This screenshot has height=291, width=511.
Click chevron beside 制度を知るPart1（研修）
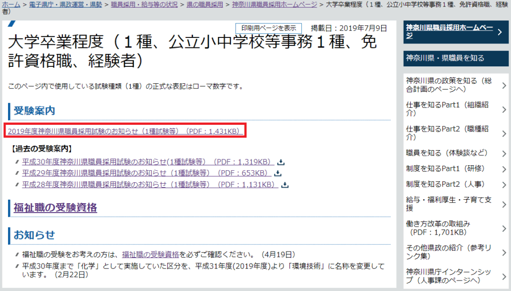pos(504,169)
